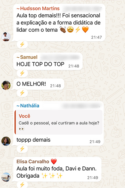The height and width of the screenshot is (188, 125).
Task: Tap the sender name Elisa Carvalho
Action: (33, 161)
